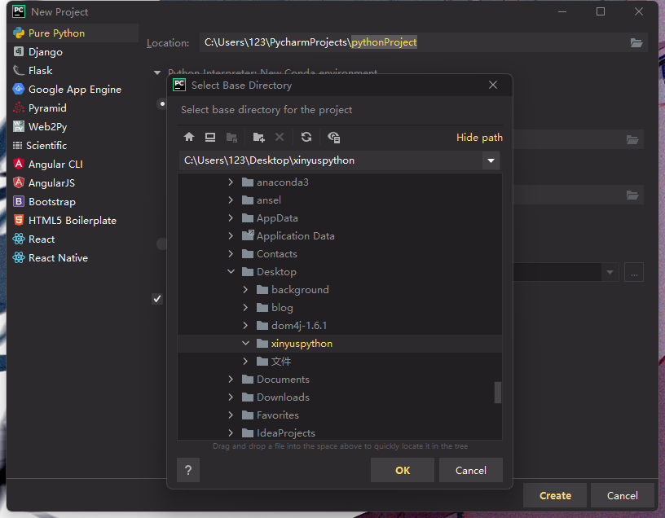Open the interpreter dropdown behind the dialog
The height and width of the screenshot is (518, 665).
(x=610, y=272)
